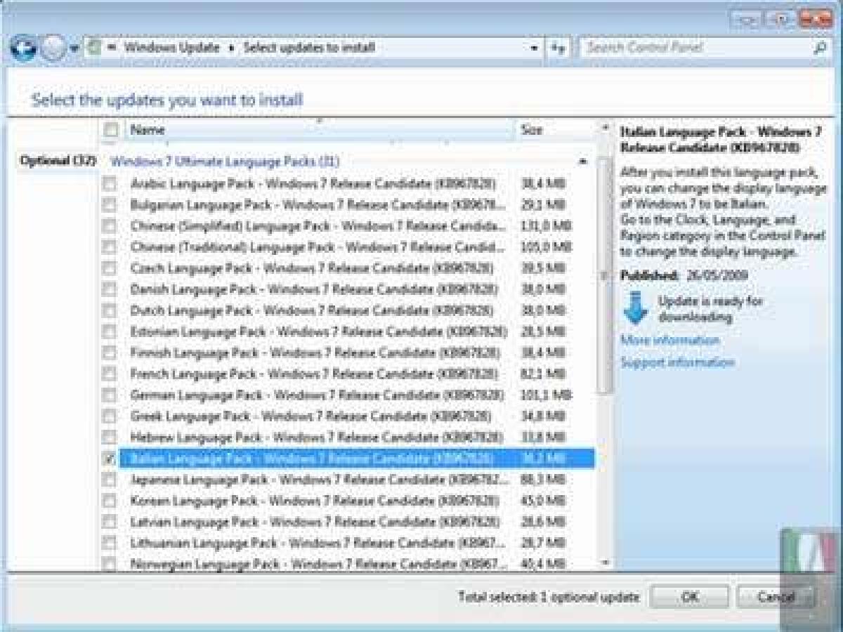The height and width of the screenshot is (632, 843).
Task: Click the 82,1 MB size of French pack
Action: coord(543,374)
